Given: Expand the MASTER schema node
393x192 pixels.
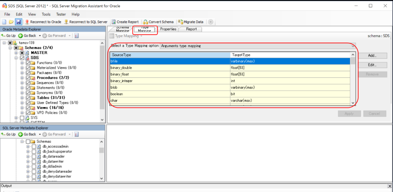Looking at the screenshot, I should click(x=16, y=53).
